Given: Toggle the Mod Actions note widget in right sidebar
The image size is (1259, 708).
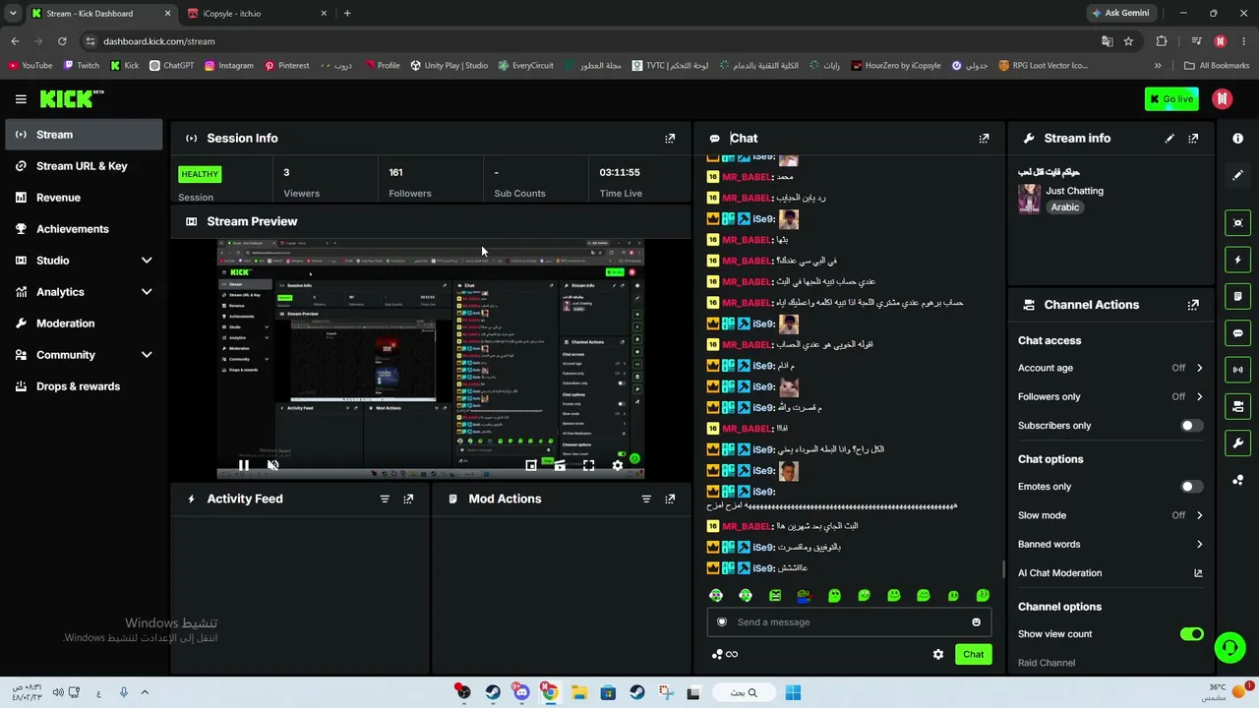Looking at the screenshot, I should pos(1237,296).
